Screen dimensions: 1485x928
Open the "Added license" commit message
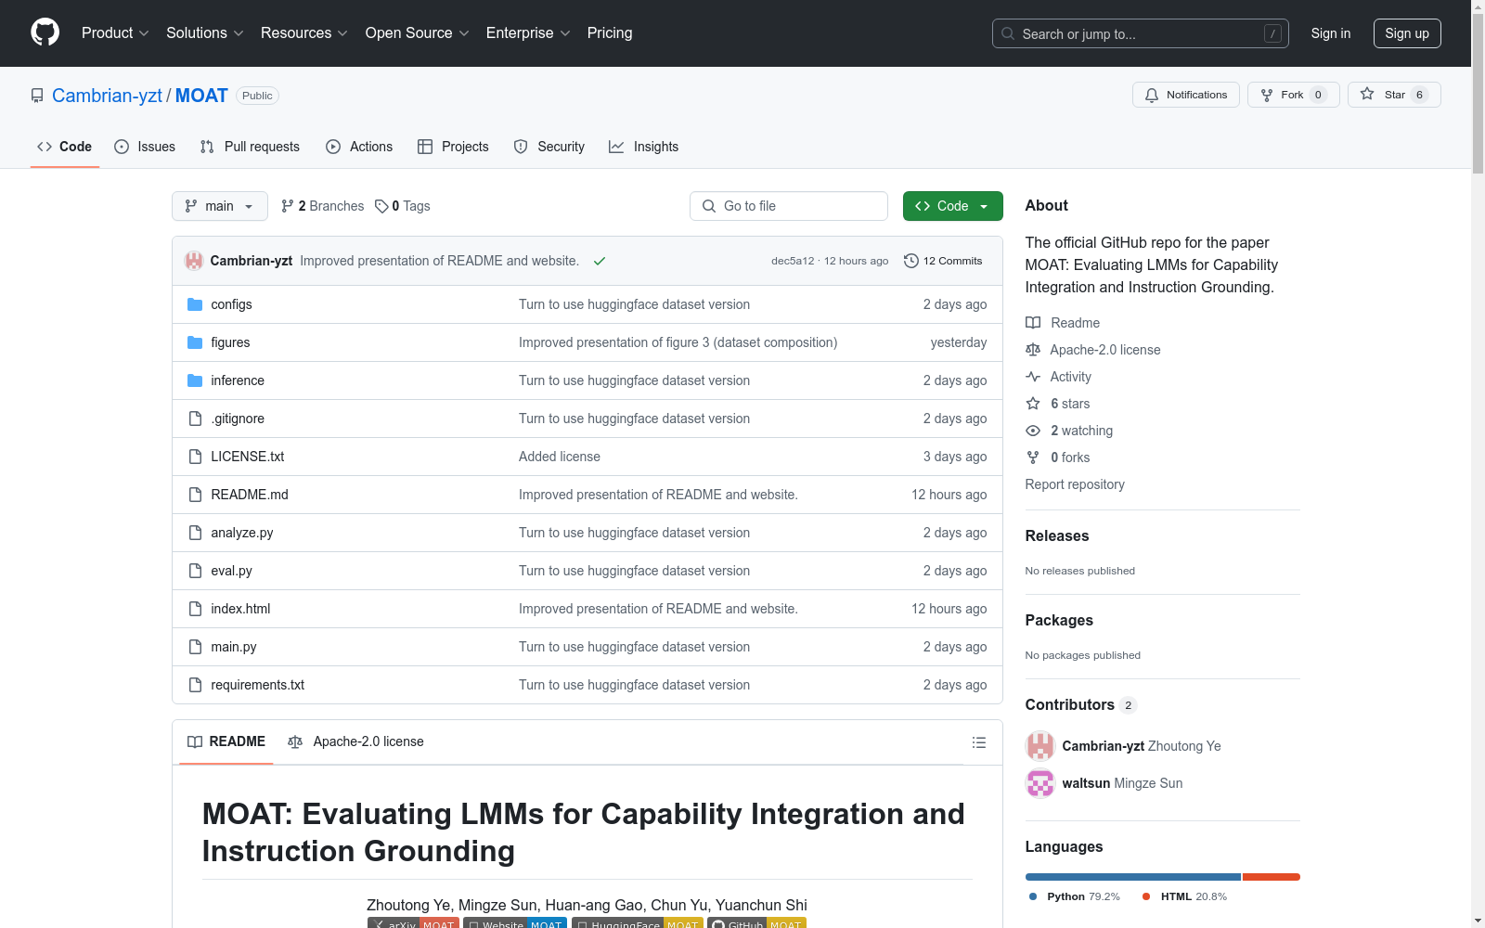tap(560, 457)
